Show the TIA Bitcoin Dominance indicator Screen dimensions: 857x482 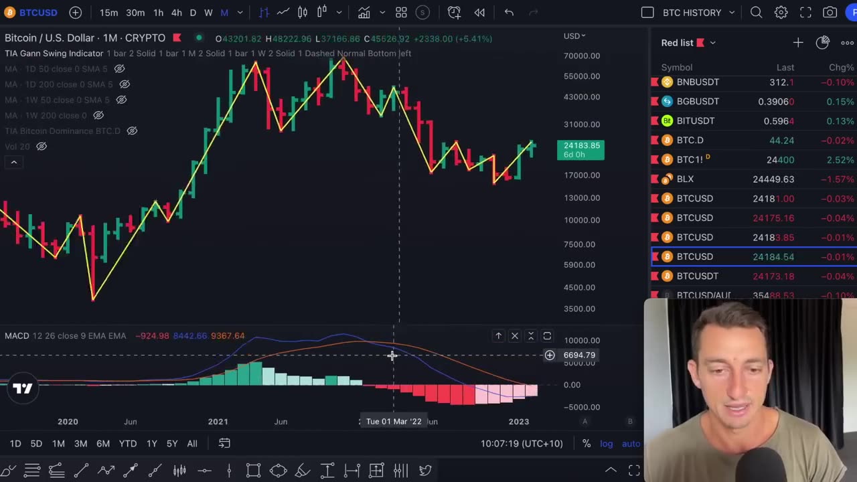132,131
